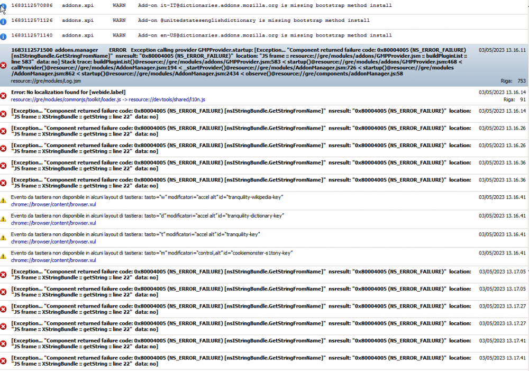This screenshot has width=529, height=371.
Task: Open the loader.js -> l10n.js source link
Action: [108, 99]
